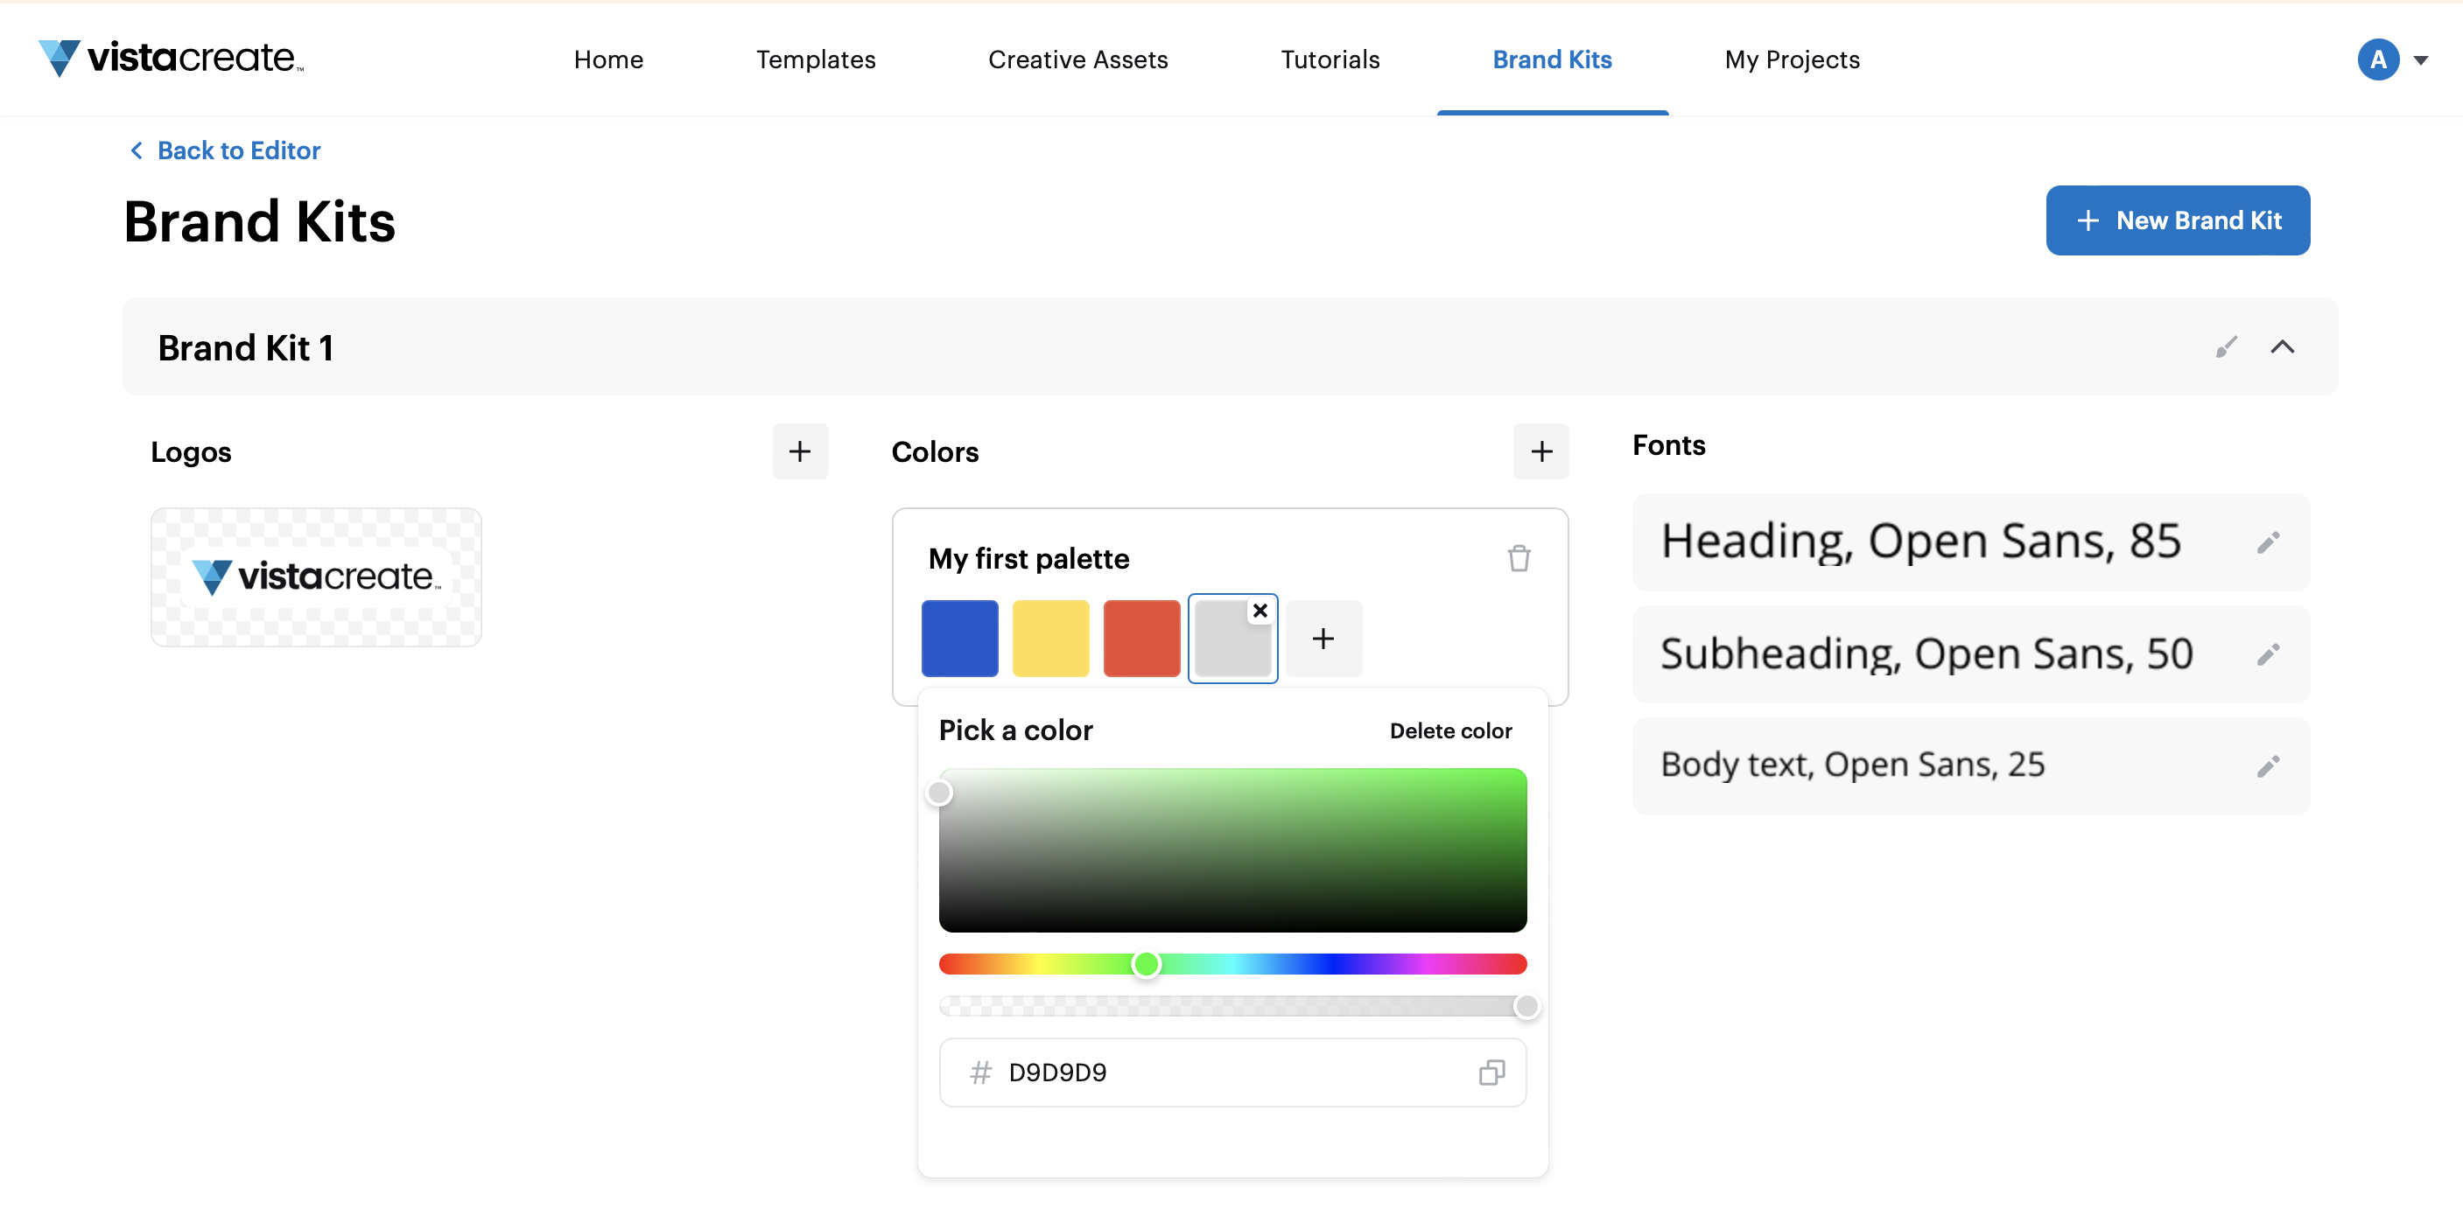The width and height of the screenshot is (2463, 1230).
Task: Click the opacity slider handle
Action: 1527,1006
